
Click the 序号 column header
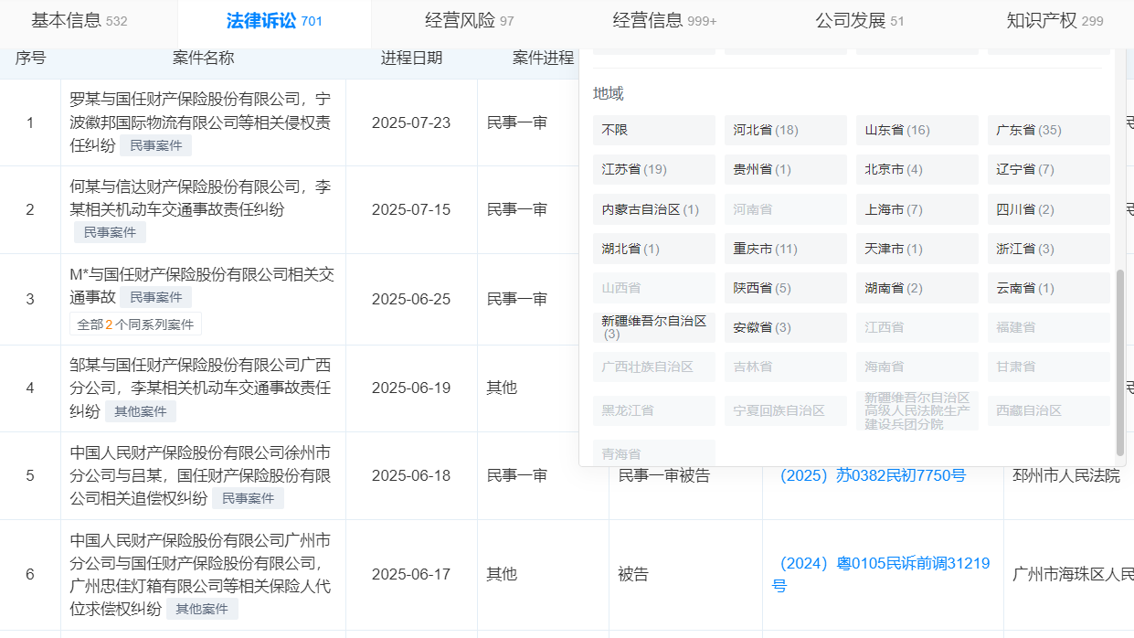click(x=30, y=58)
